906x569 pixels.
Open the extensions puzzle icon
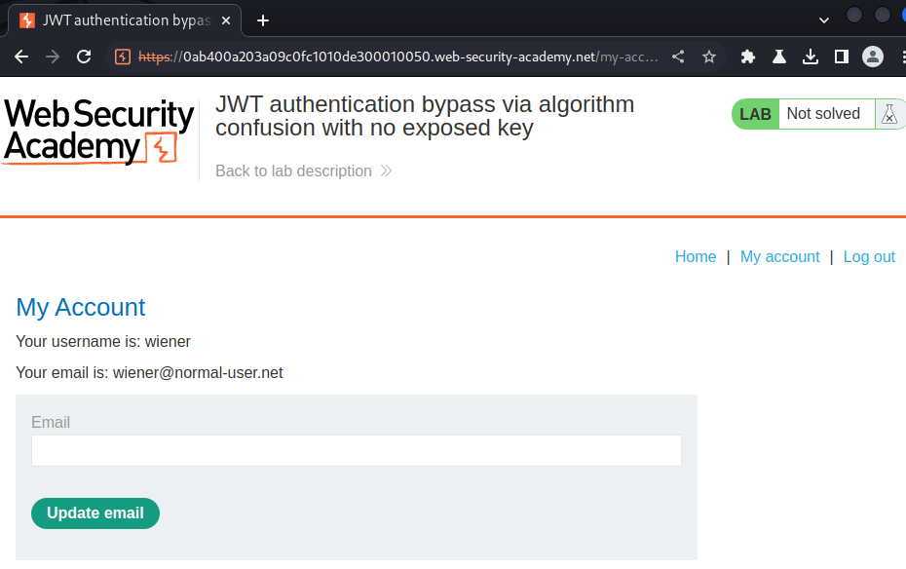tap(747, 57)
